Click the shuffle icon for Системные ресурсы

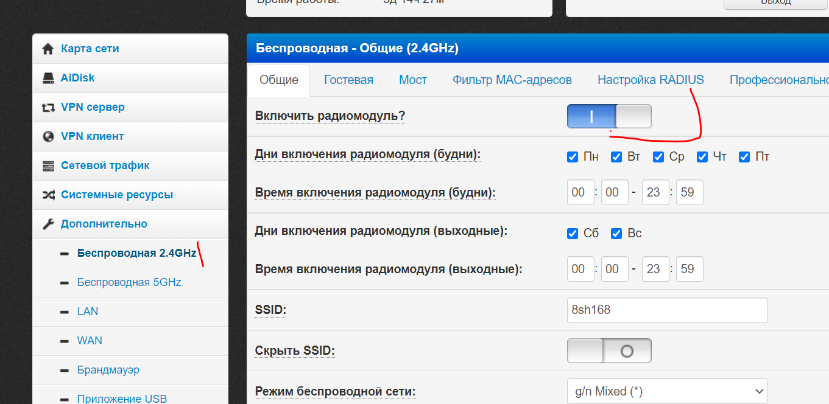click(x=48, y=195)
